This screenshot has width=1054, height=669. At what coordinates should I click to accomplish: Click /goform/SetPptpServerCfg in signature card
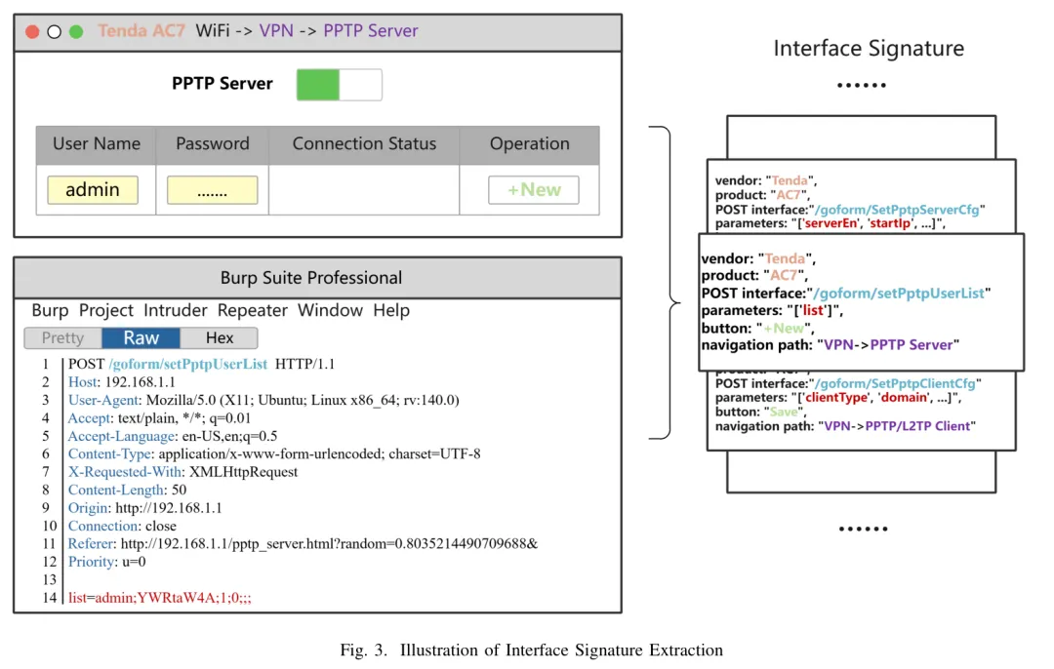pyautogui.click(x=897, y=210)
